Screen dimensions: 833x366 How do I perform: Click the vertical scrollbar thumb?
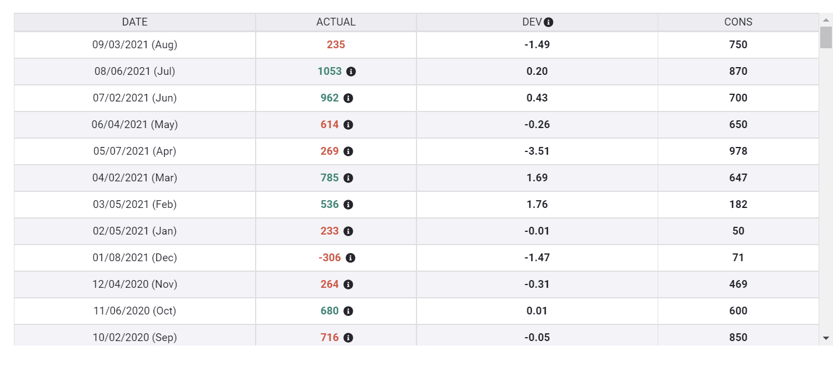coord(826,38)
